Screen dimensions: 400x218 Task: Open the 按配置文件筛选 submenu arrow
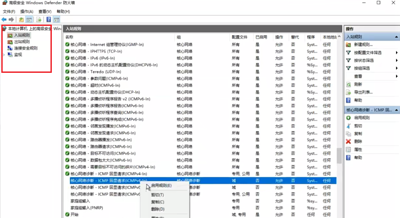[396, 53]
